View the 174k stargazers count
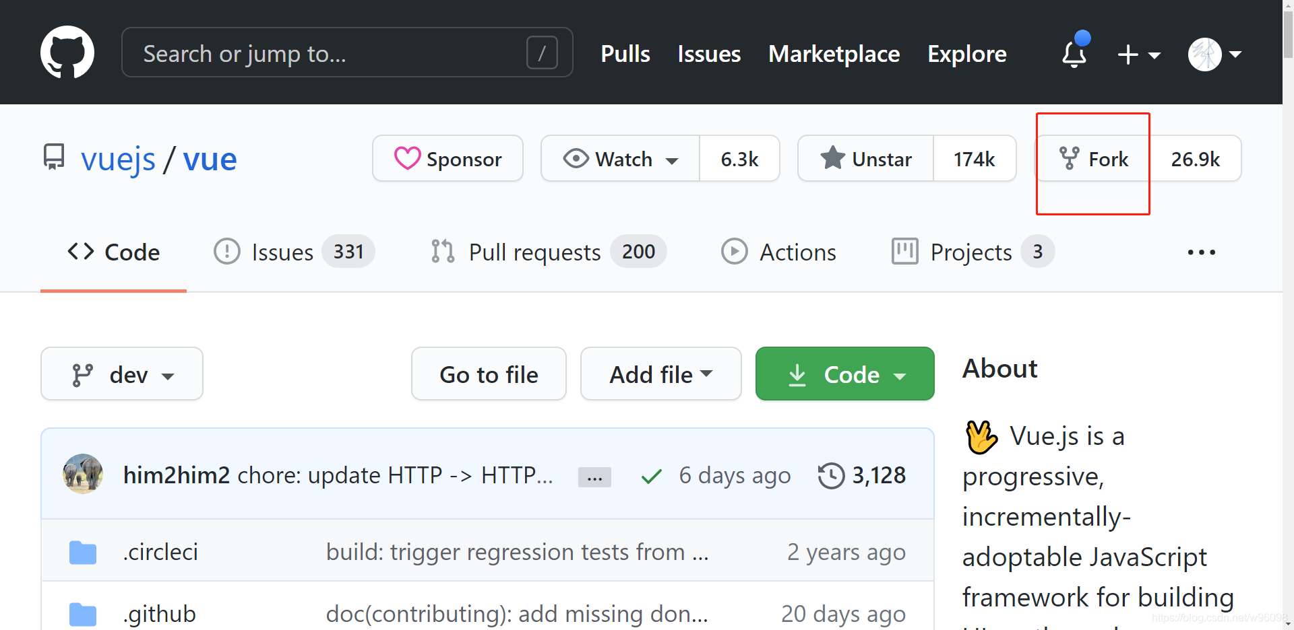 pyautogui.click(x=975, y=158)
